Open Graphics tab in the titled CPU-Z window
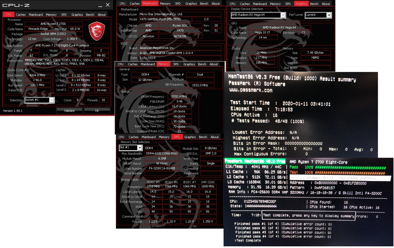The image size is (394, 248). click(x=77, y=15)
